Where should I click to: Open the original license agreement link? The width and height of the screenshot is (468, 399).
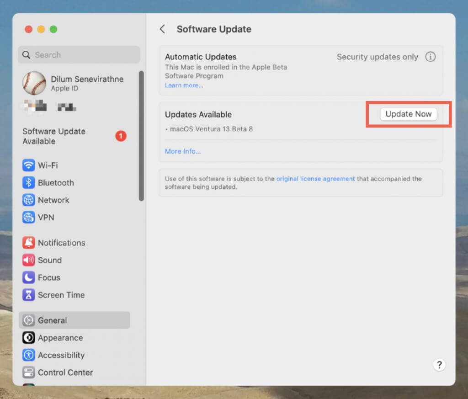(x=315, y=179)
